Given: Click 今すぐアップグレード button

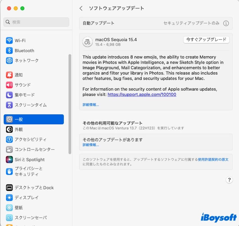Looking at the screenshot, I should click(x=206, y=40).
